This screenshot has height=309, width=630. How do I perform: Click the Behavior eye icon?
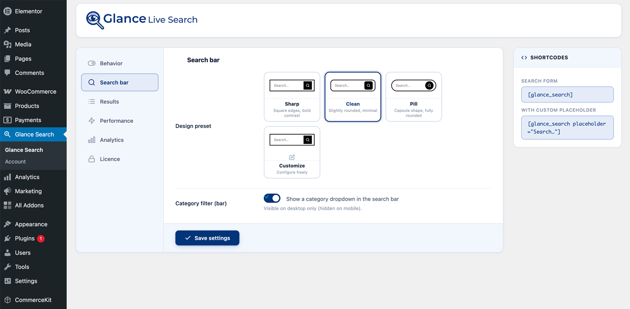pos(92,63)
